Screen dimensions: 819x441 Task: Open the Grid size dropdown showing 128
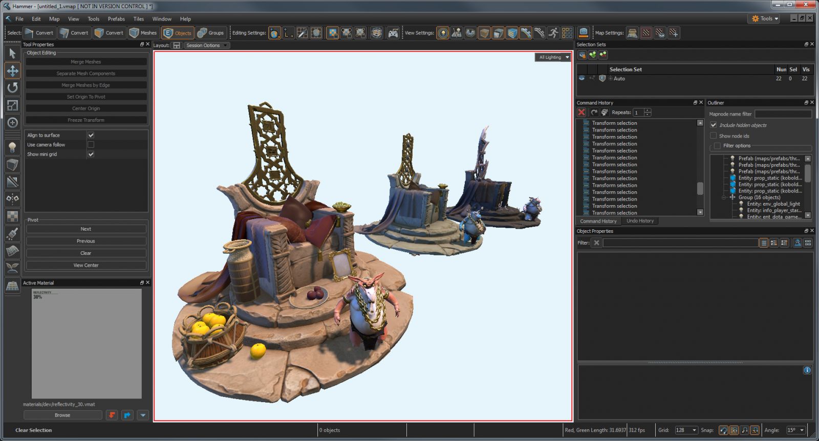(x=685, y=430)
